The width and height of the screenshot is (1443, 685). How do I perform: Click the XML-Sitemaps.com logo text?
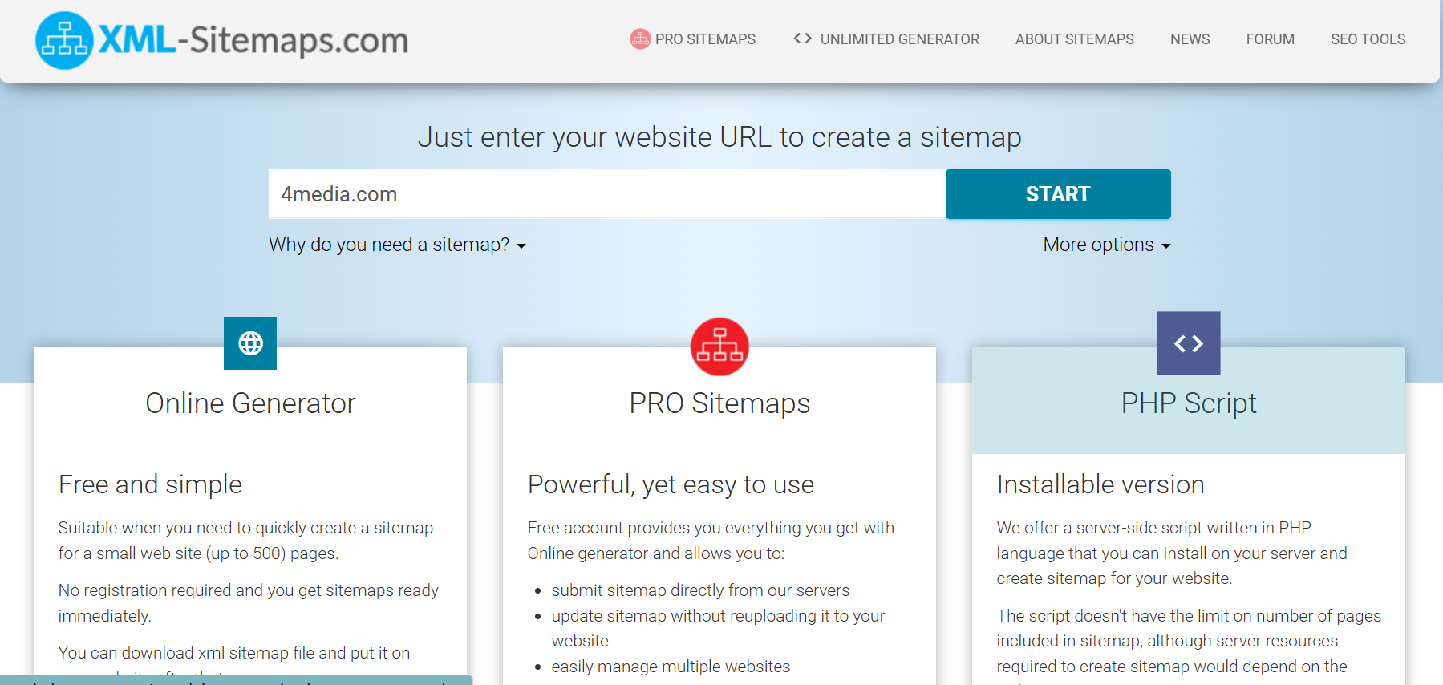coord(253,40)
